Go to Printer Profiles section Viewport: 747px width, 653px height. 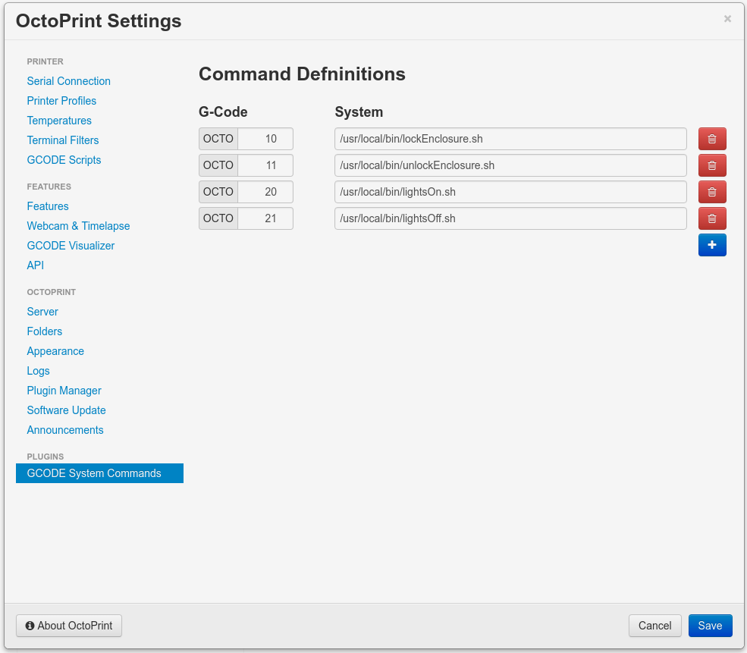point(61,101)
